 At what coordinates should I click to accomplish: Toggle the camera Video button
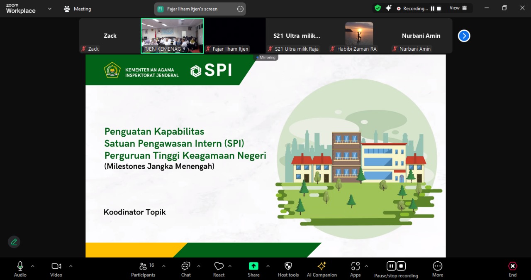tap(56, 269)
